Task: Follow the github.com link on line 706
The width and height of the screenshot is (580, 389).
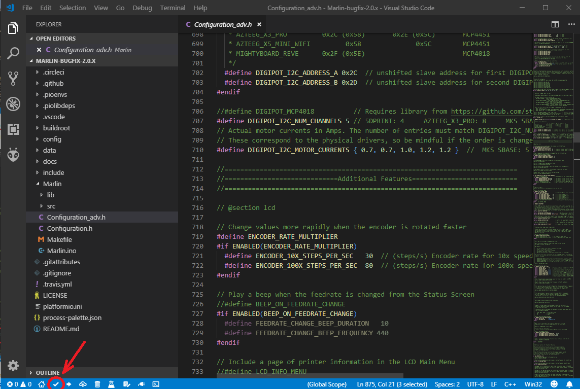Action: [492, 111]
